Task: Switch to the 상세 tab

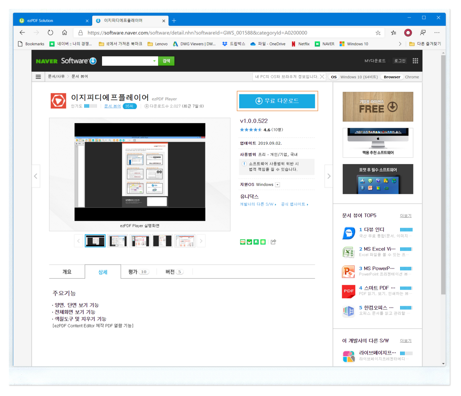Action: coord(103,272)
